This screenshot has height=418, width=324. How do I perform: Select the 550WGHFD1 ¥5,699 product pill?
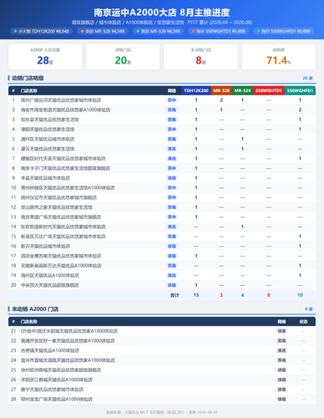[x=284, y=31]
